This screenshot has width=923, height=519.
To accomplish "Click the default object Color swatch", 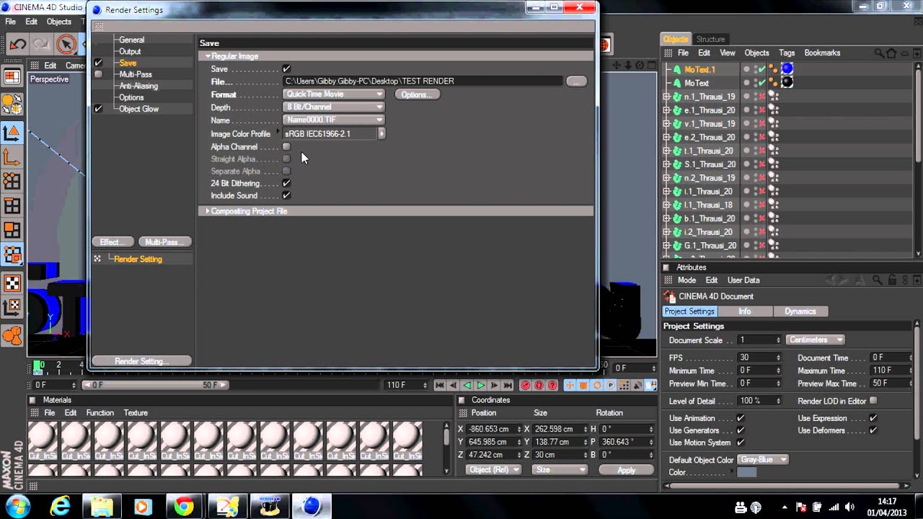I will 746,473.
